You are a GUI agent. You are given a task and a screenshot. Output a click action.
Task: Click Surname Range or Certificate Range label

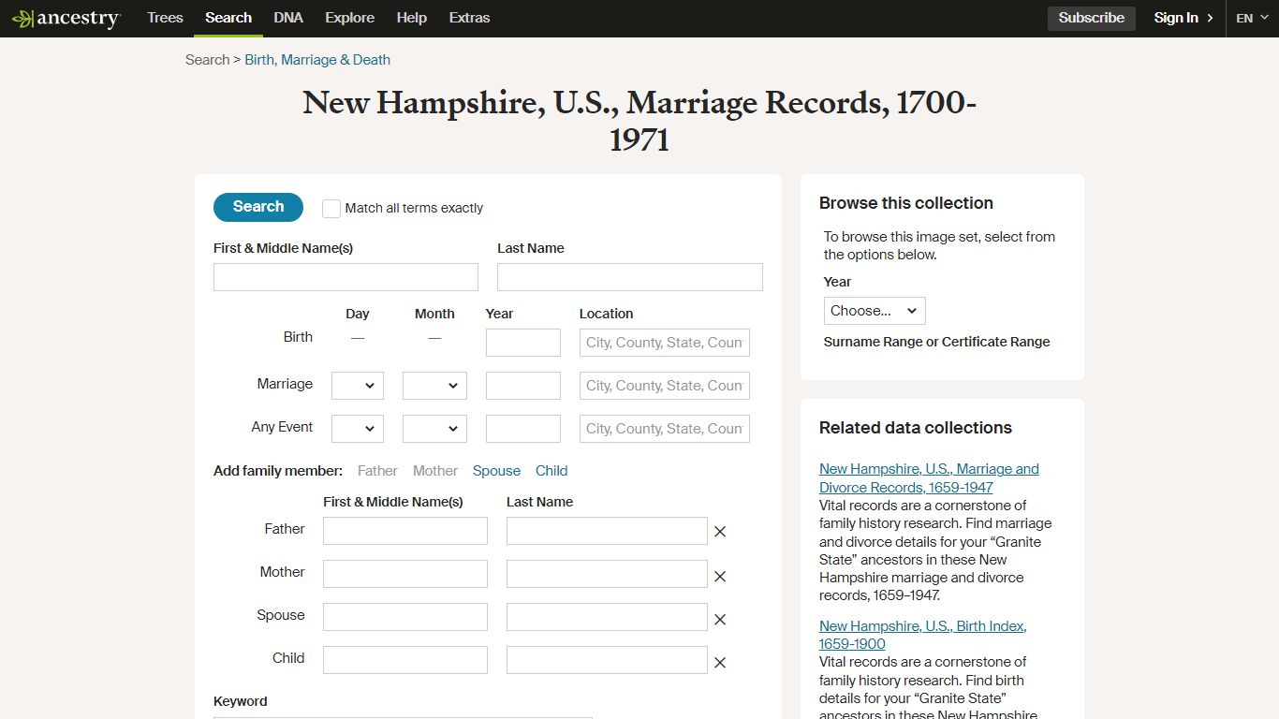point(937,342)
